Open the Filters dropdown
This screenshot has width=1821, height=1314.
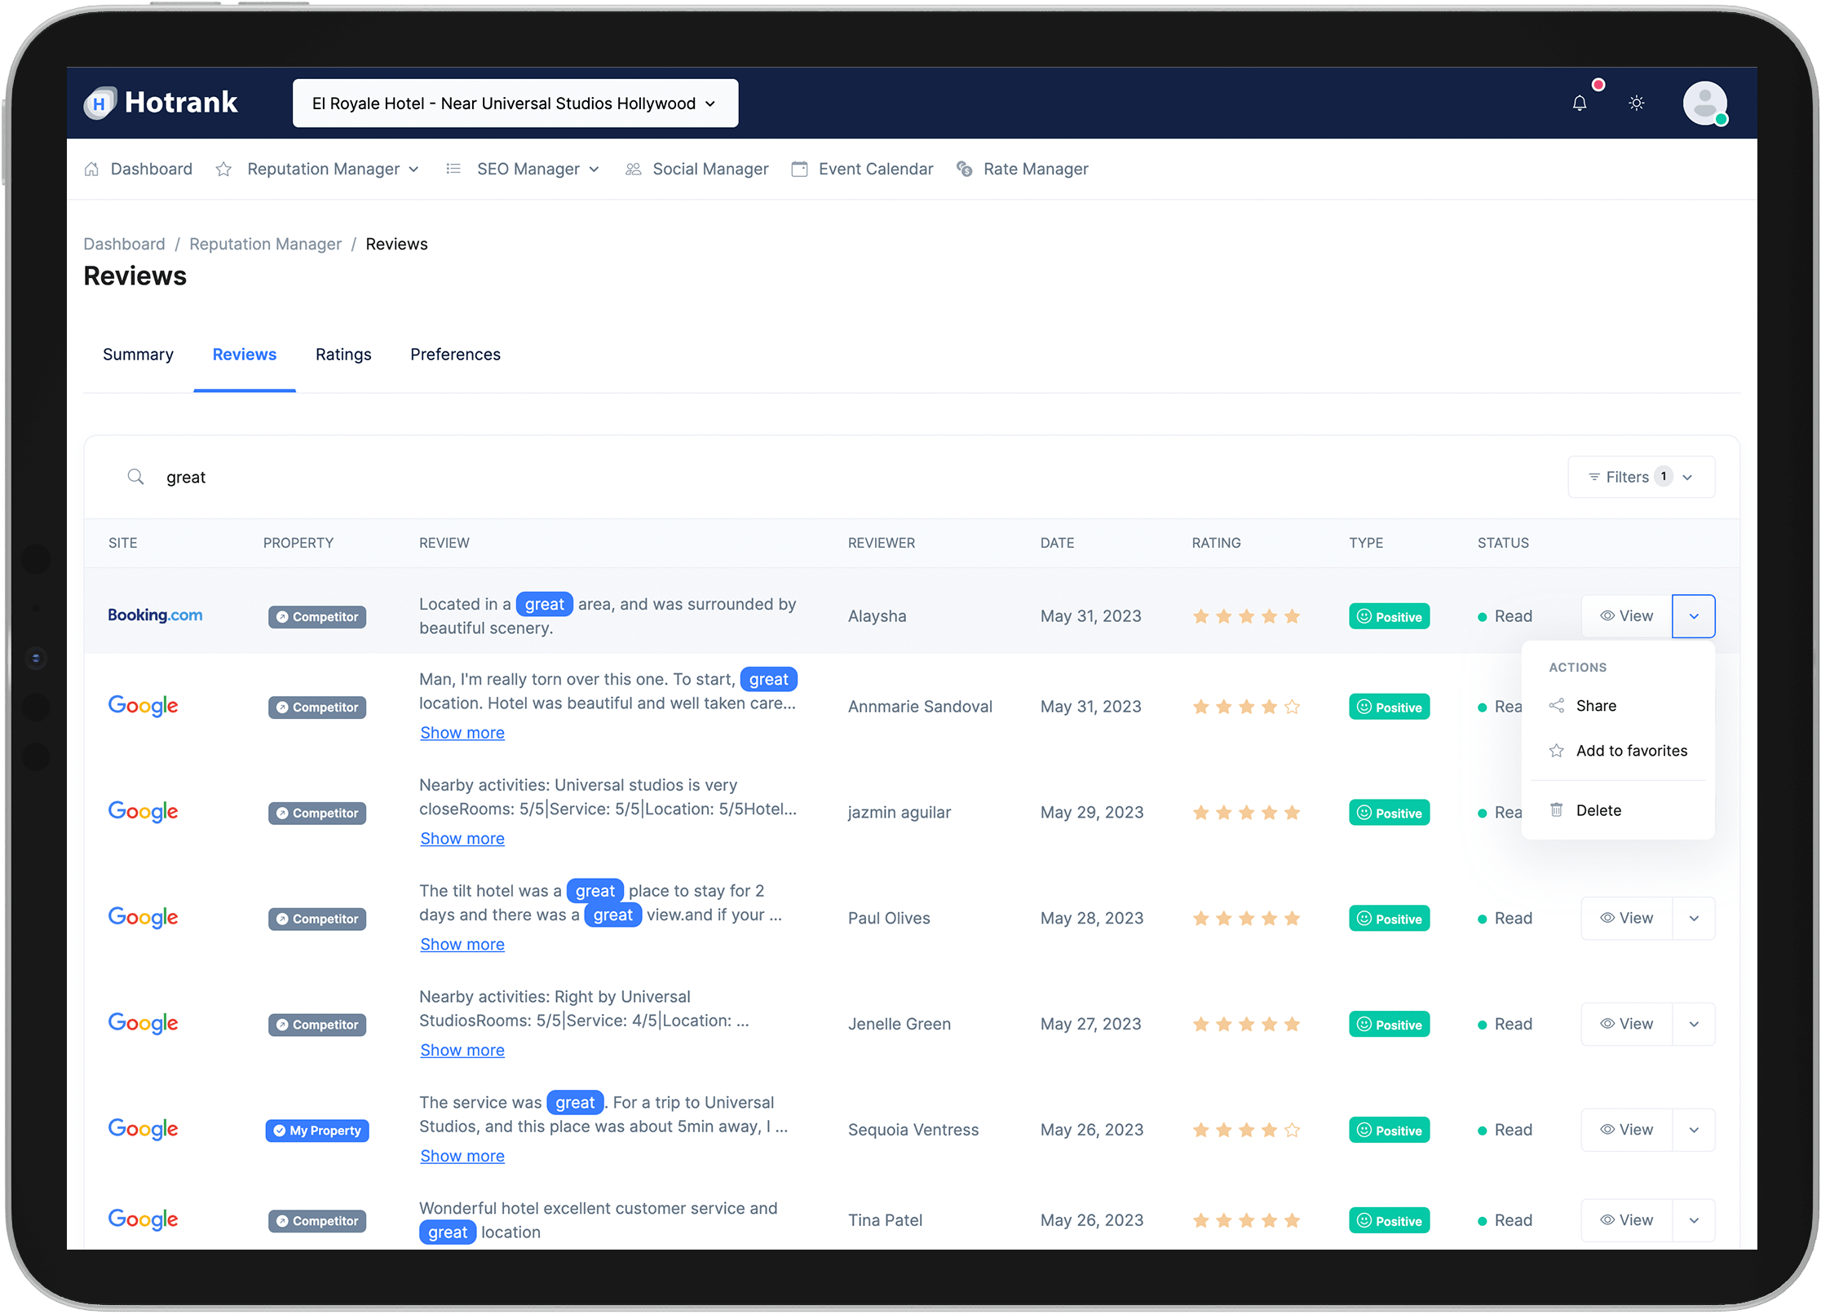click(1641, 477)
